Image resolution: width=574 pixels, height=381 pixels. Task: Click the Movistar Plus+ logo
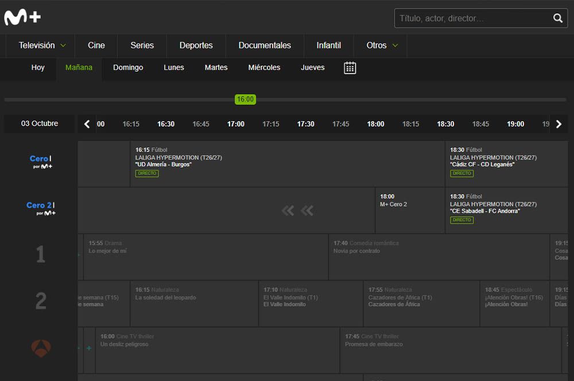(22, 17)
